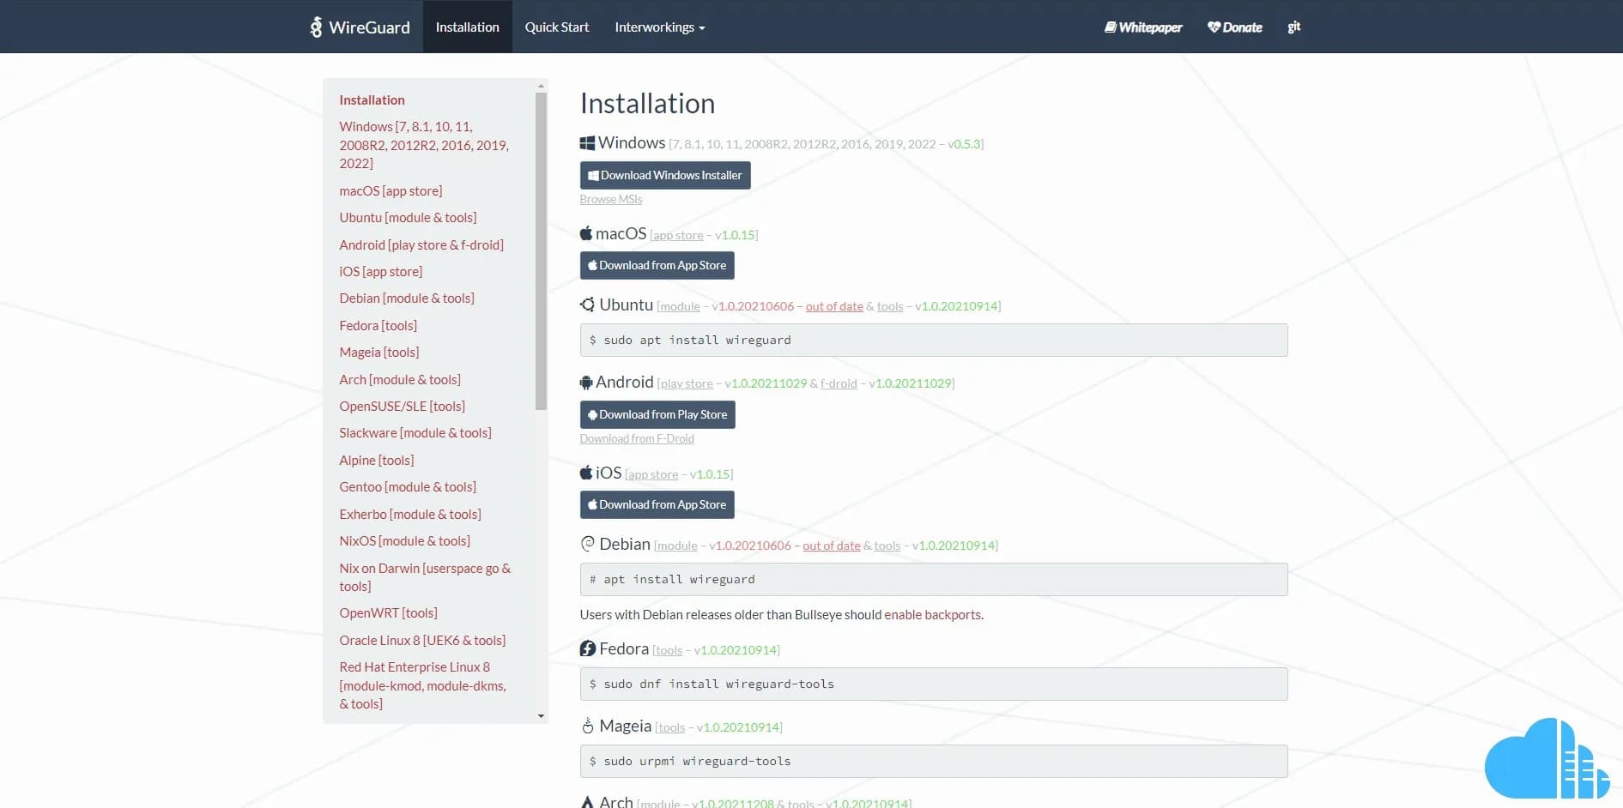Open the Browse MSIs link
The width and height of the screenshot is (1623, 808).
point(611,199)
